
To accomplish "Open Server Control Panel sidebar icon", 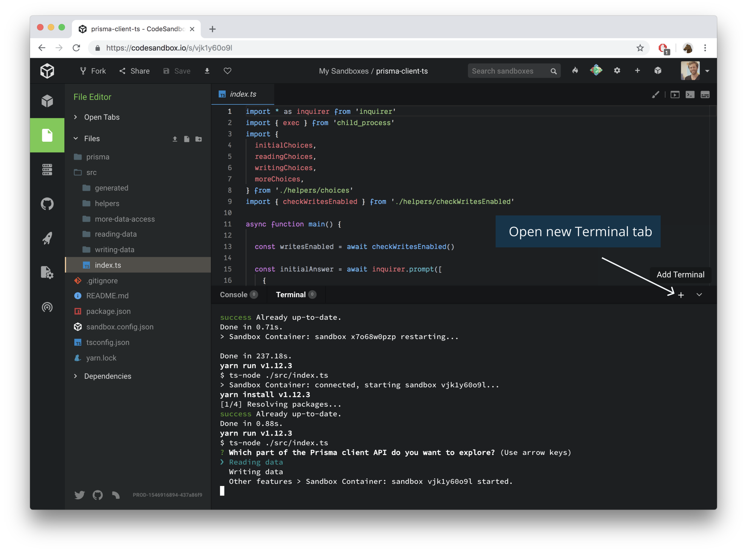I will [x=47, y=170].
